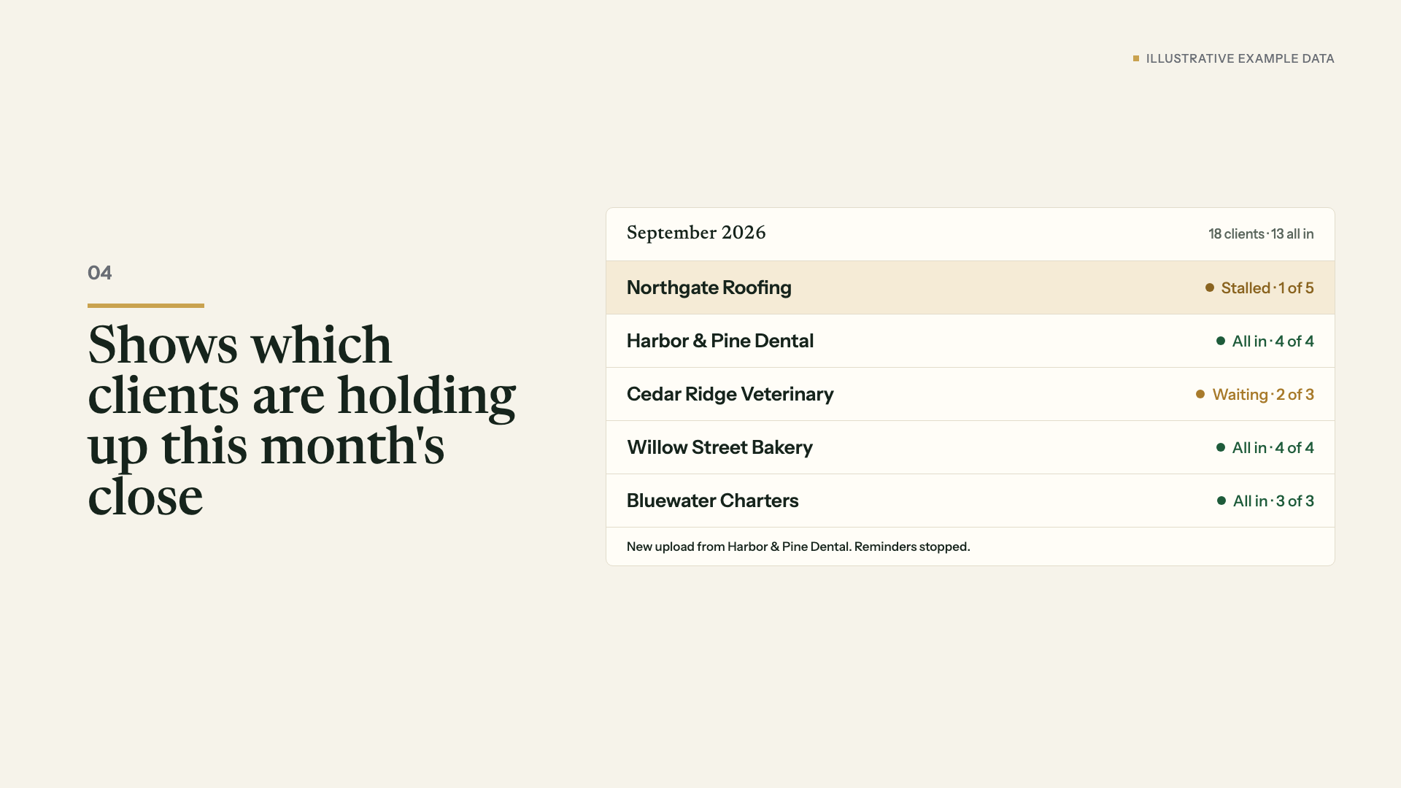Image resolution: width=1401 pixels, height=788 pixels.
Task: Select the Harbor & Pine Dental client
Action: [970, 341]
